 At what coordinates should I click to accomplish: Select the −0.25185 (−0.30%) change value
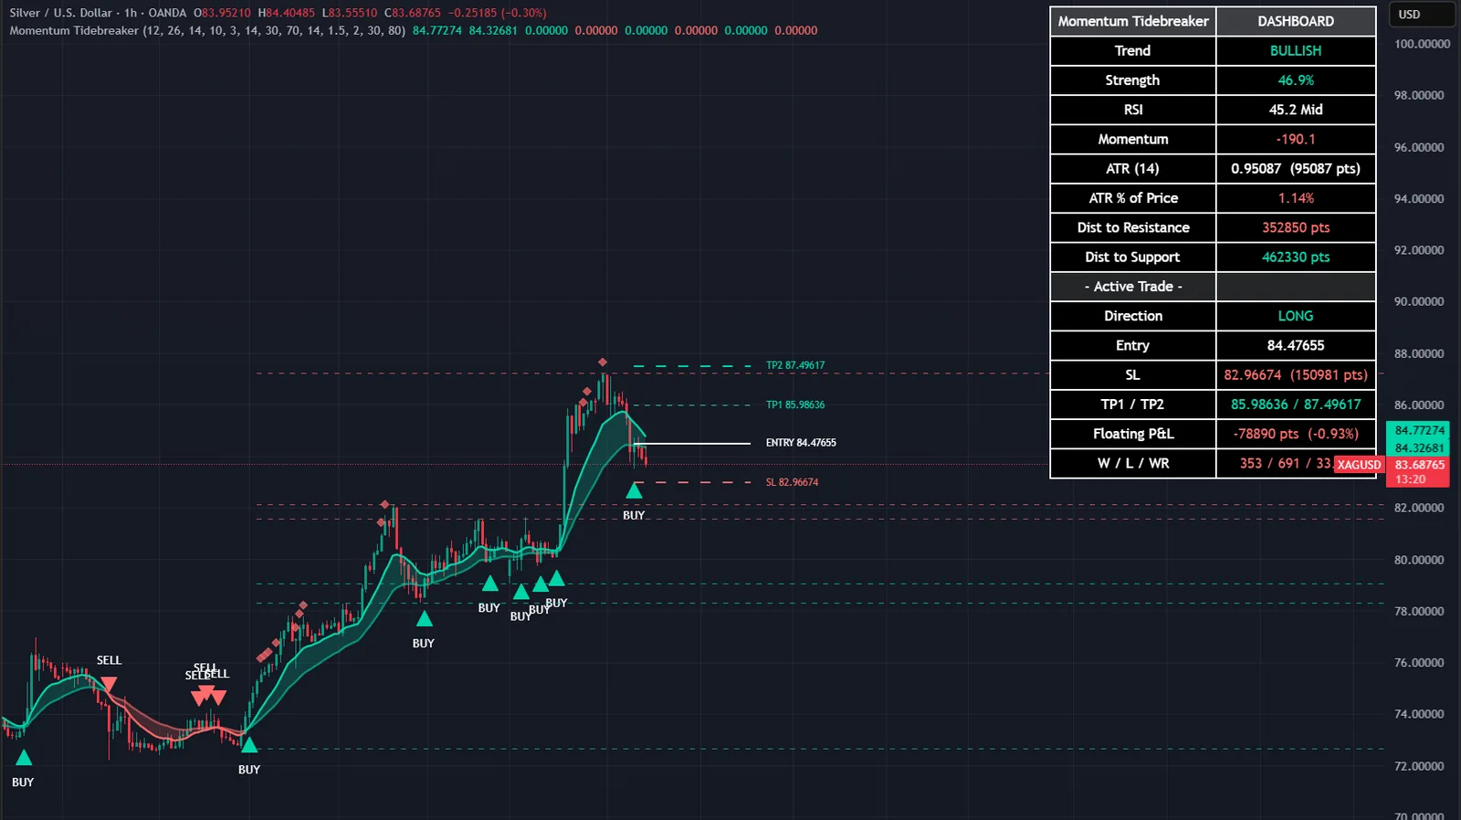(498, 13)
